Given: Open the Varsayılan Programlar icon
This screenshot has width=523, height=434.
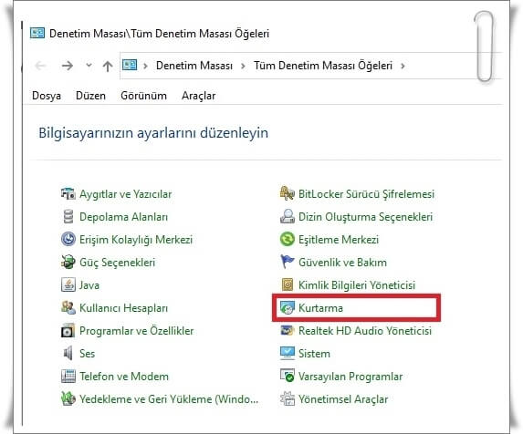Looking at the screenshot, I should (x=288, y=377).
